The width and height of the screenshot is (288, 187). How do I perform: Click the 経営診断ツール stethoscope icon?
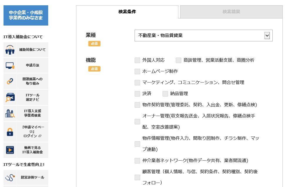coord(10,177)
